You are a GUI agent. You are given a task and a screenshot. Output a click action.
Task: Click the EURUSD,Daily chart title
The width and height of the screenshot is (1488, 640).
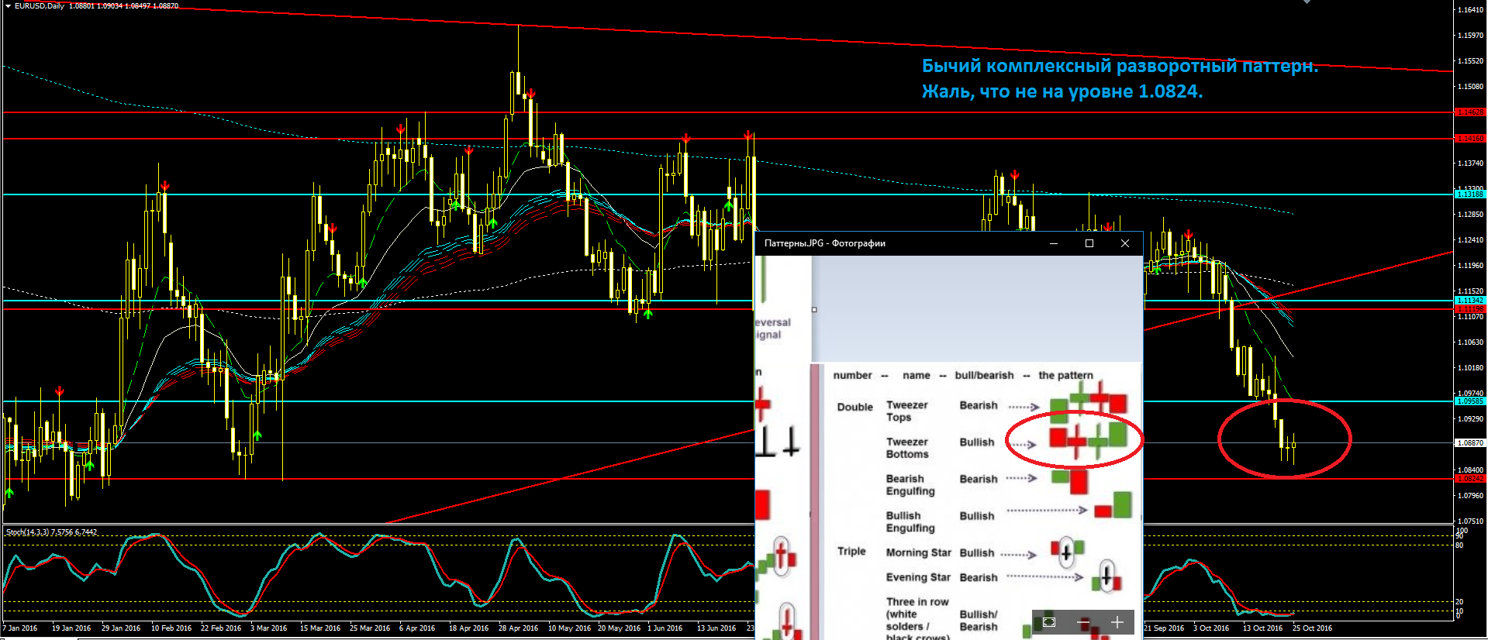40,6
